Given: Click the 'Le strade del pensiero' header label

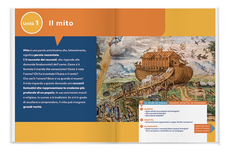Looking at the screenshot, I should coord(156,103).
